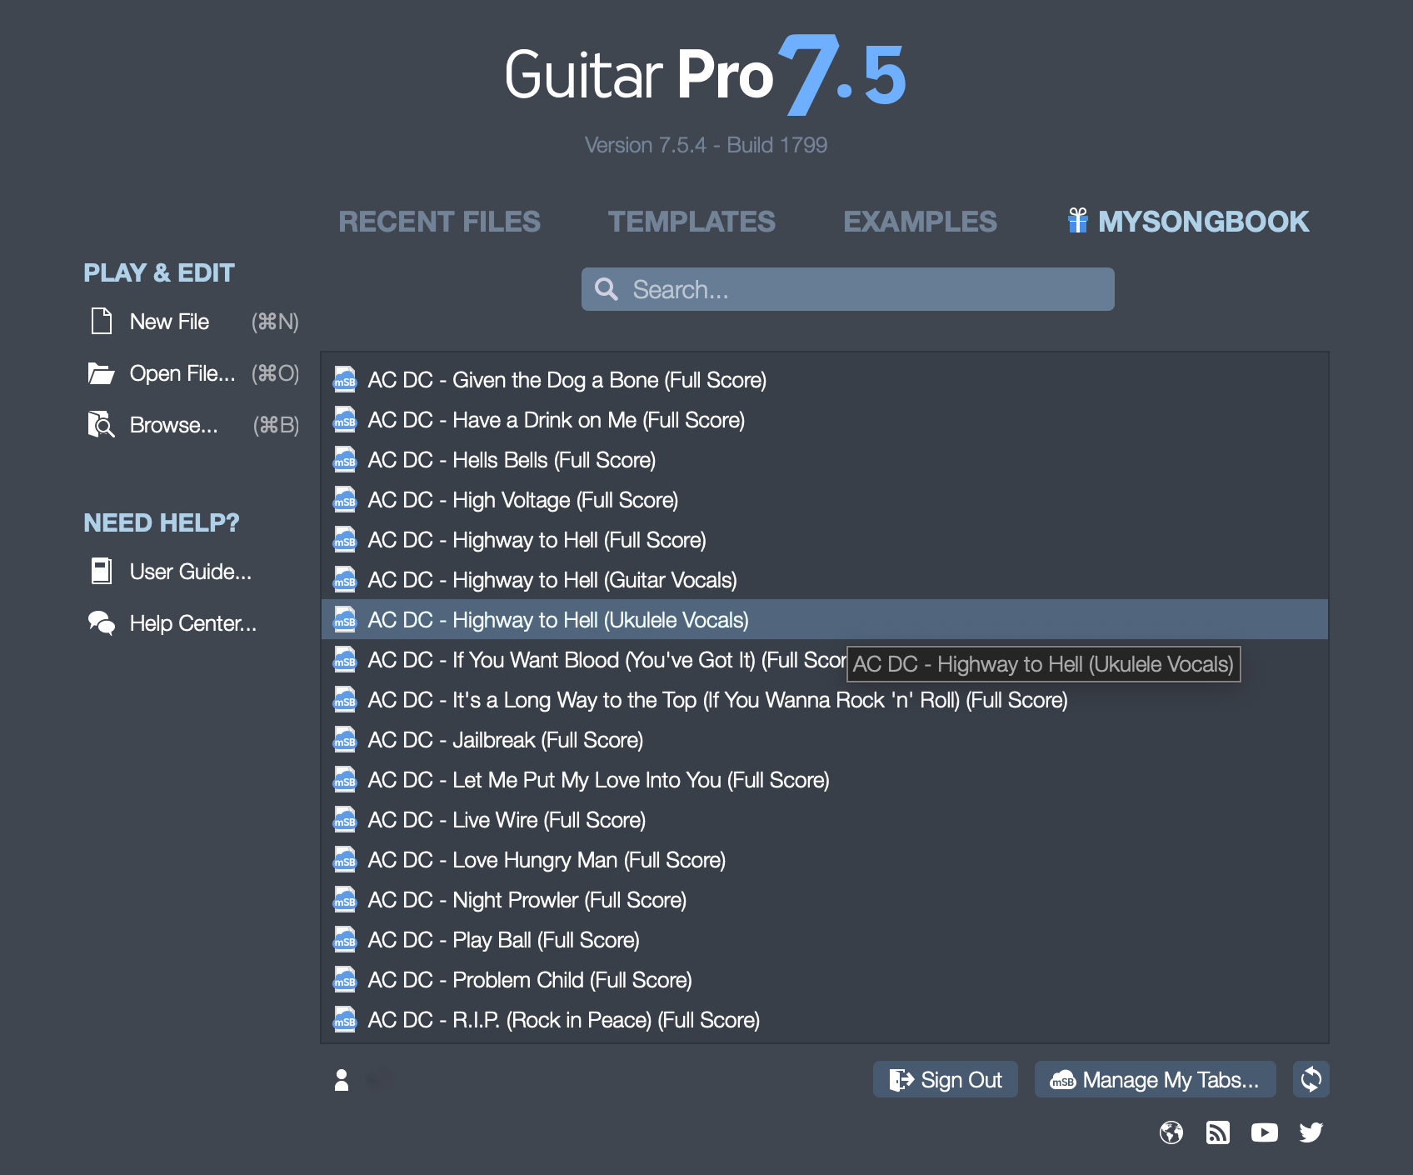Click mSB icon for Hells Bells
Screen dimensions: 1413x1175
345,459
